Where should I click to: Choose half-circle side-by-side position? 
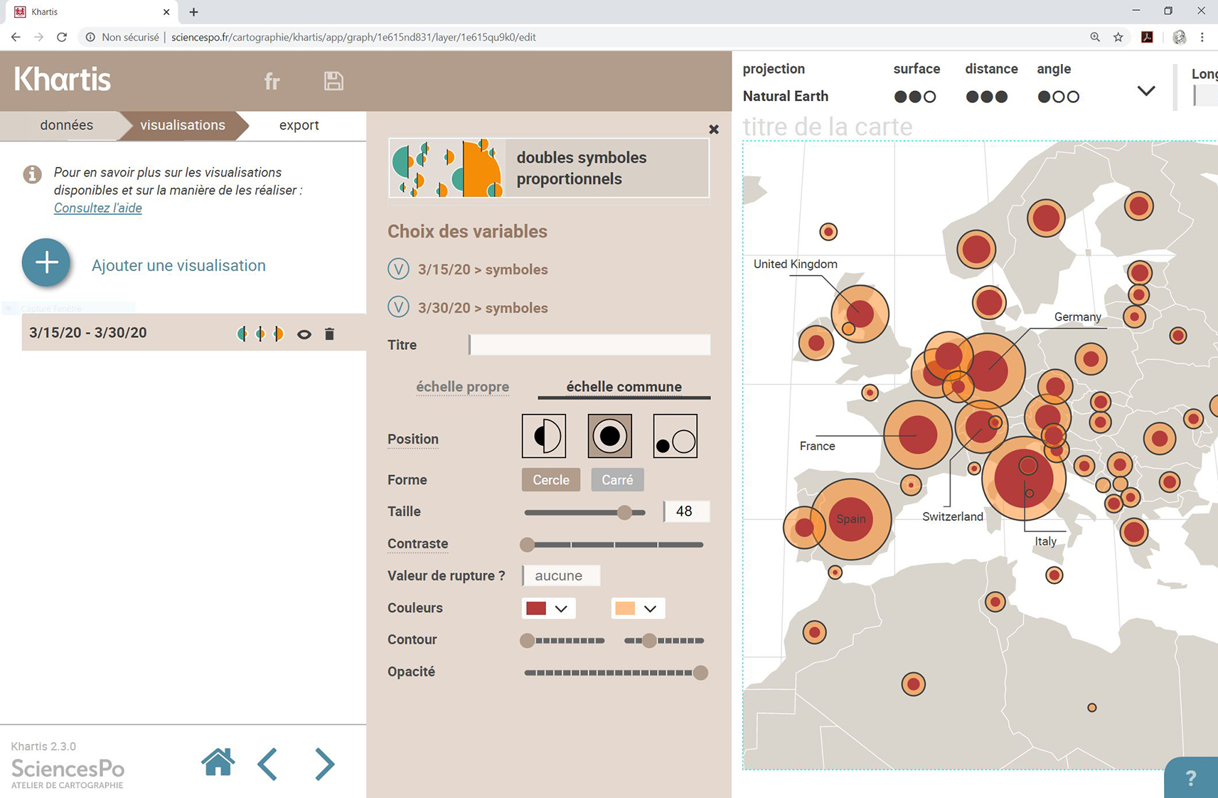point(544,436)
